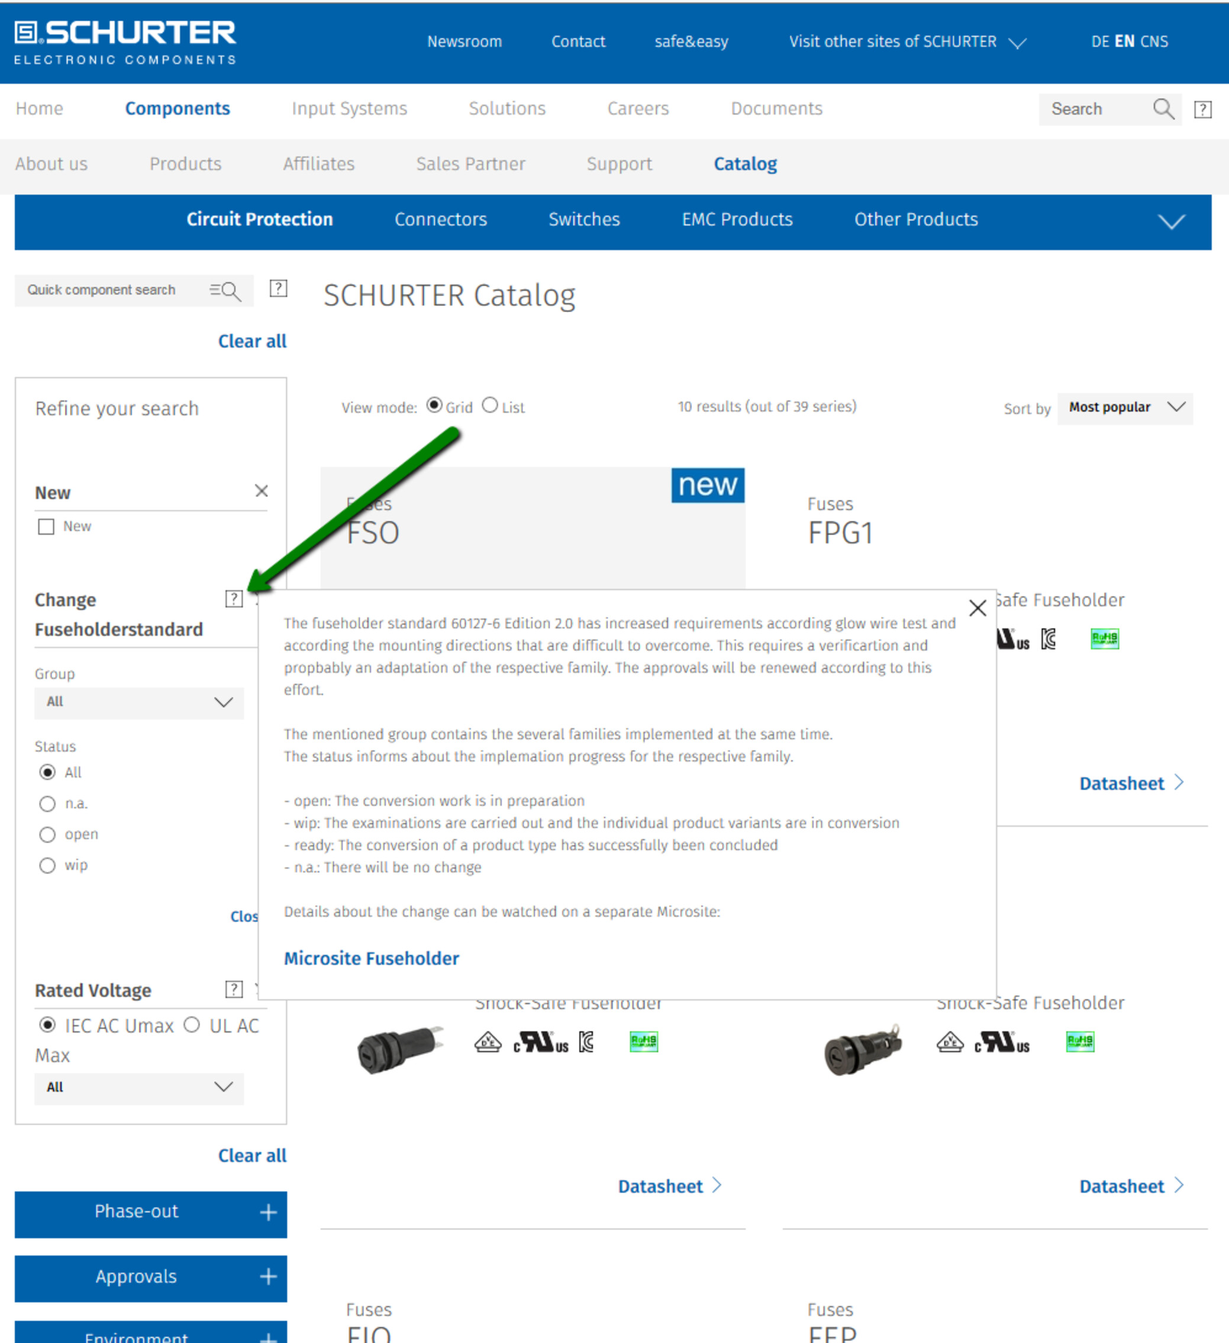Select Status n.a. radio button

(x=47, y=804)
